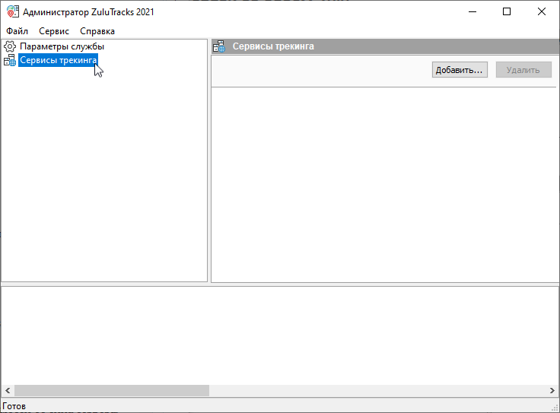Click the ZuluTracks app icon in title bar

[x=13, y=11]
